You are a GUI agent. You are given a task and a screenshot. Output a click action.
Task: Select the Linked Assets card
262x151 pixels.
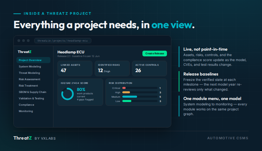(x=75, y=68)
